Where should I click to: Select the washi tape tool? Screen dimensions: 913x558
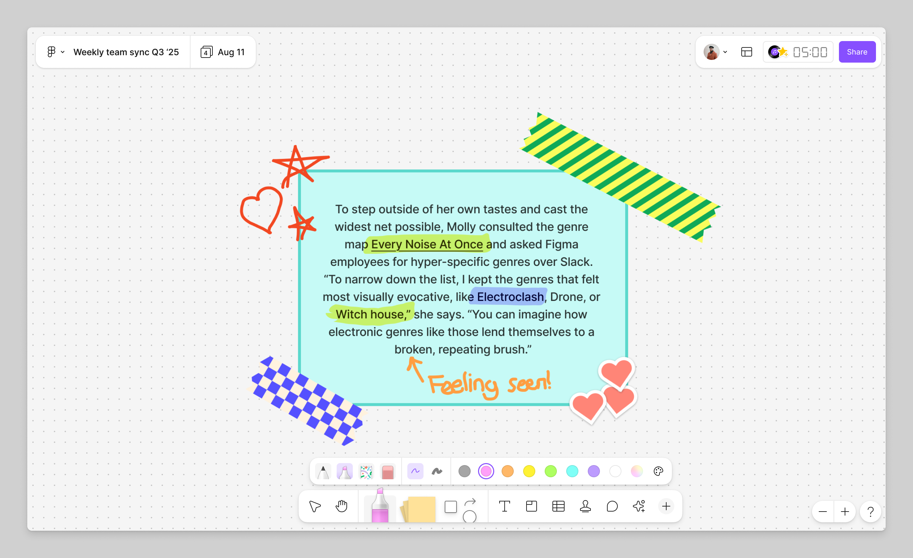tap(366, 471)
